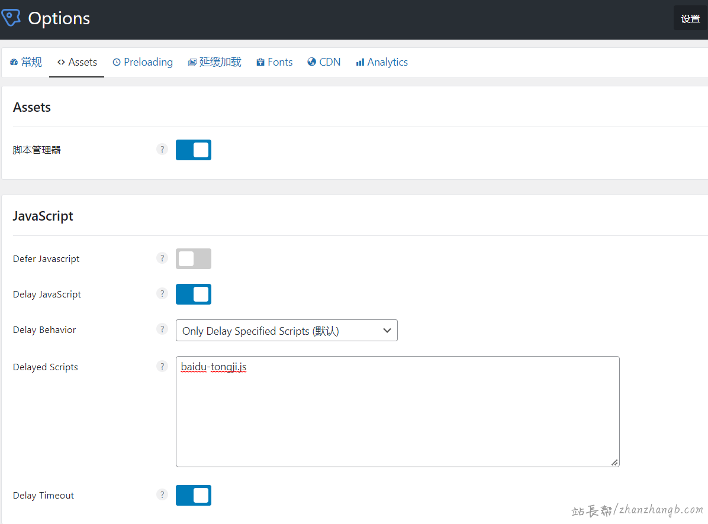708x524 pixels.
Task: Click the Perfmatters logo icon
Action: click(11, 18)
